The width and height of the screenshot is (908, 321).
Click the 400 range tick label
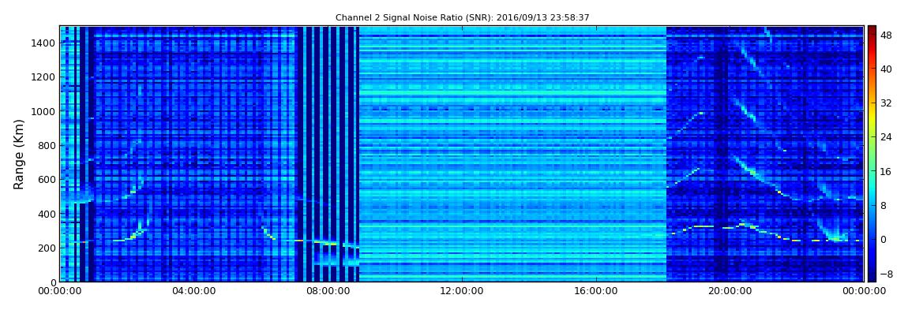[x=47, y=214]
